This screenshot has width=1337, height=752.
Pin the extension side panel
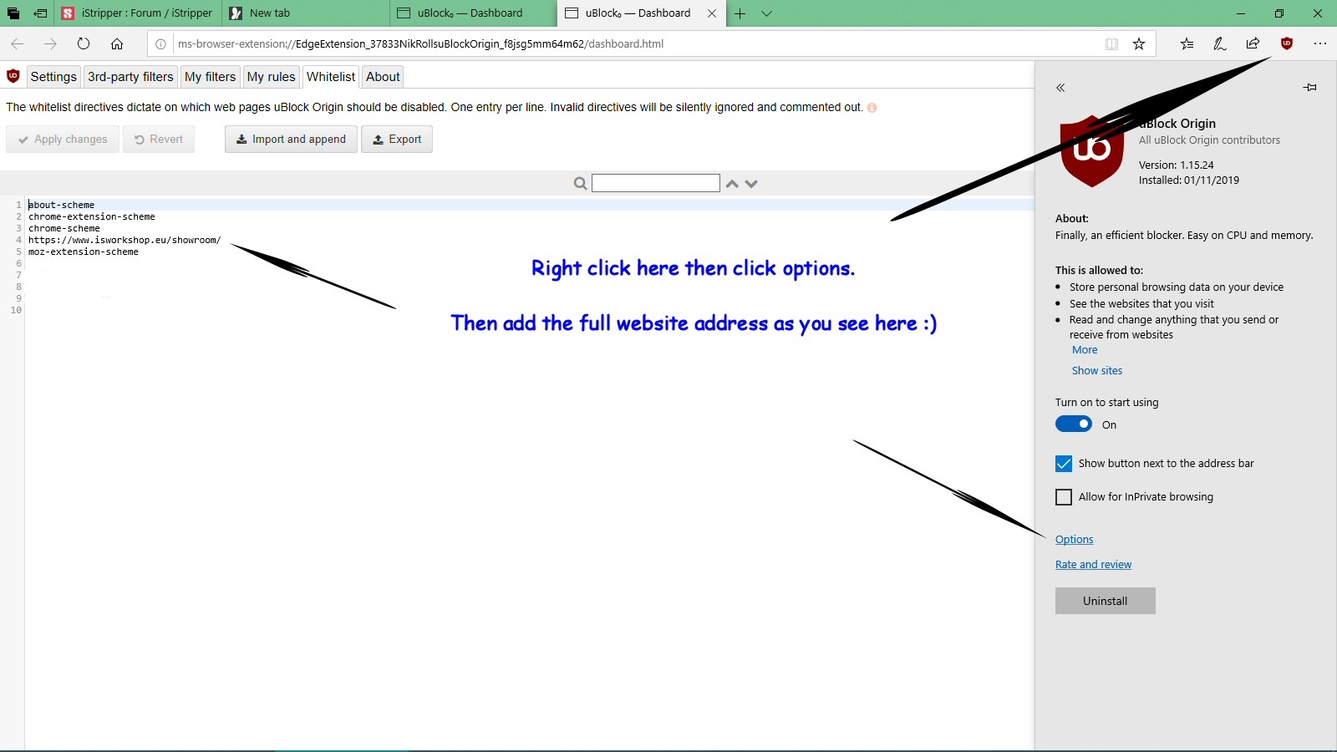pos(1309,88)
